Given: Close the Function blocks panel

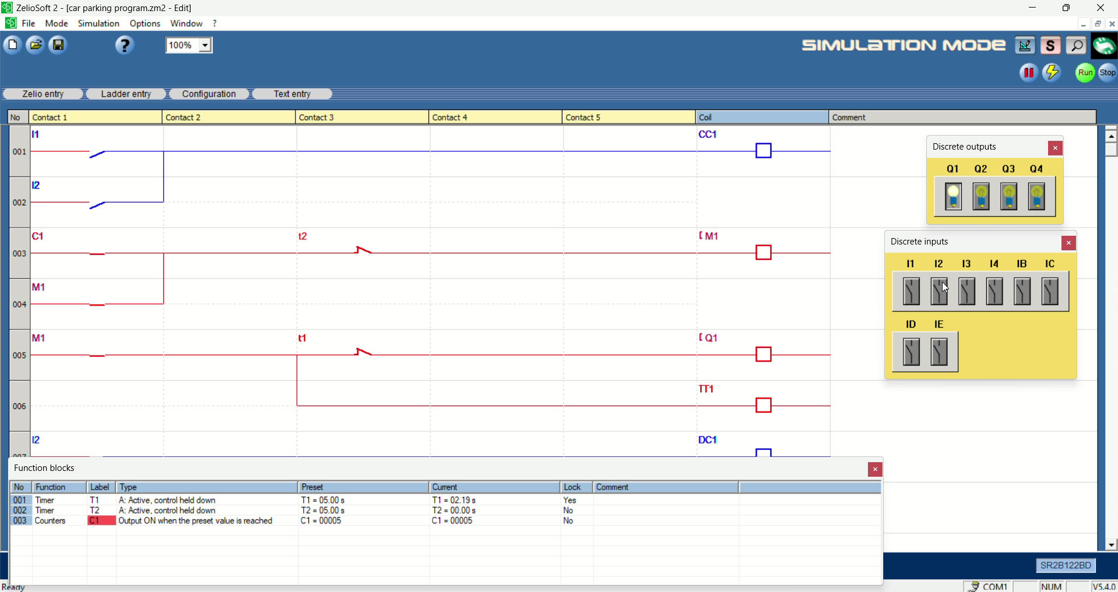Looking at the screenshot, I should click(x=874, y=469).
